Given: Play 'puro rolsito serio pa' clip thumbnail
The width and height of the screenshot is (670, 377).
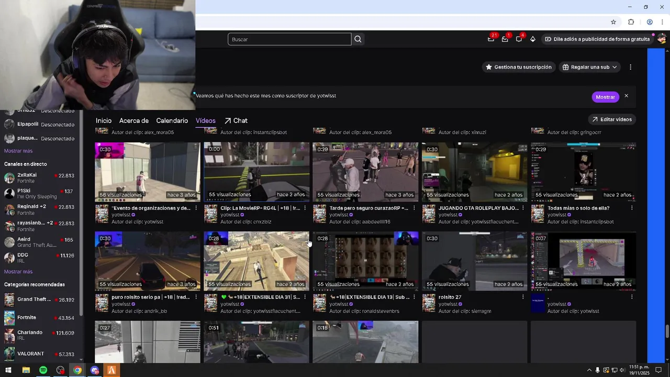Looking at the screenshot, I should (x=148, y=261).
